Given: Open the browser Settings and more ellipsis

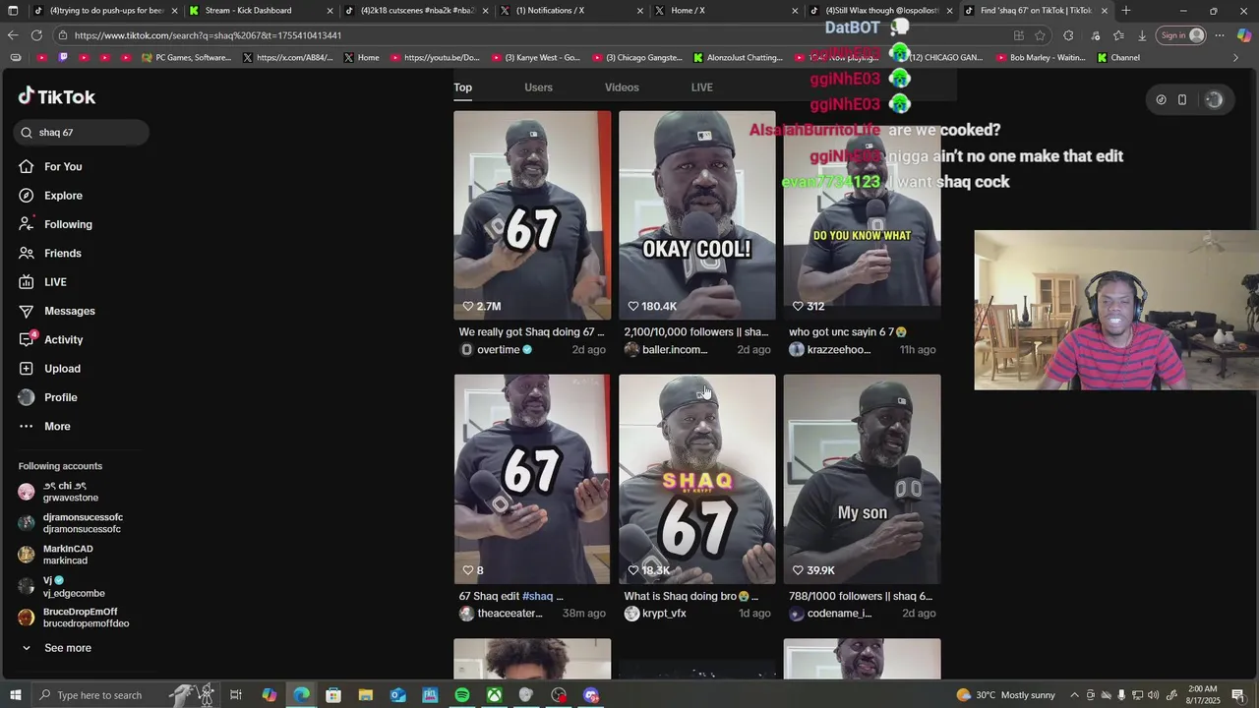Looking at the screenshot, I should click(1220, 35).
